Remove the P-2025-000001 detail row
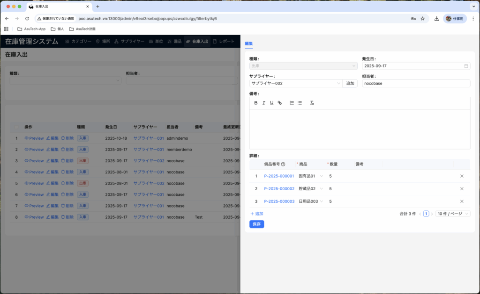The width and height of the screenshot is (480, 294). coord(462,176)
